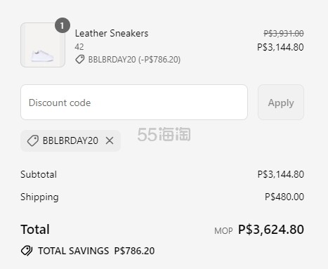Click the MOP currency label
Image resolution: width=328 pixels, height=269 pixels.
[x=223, y=231]
